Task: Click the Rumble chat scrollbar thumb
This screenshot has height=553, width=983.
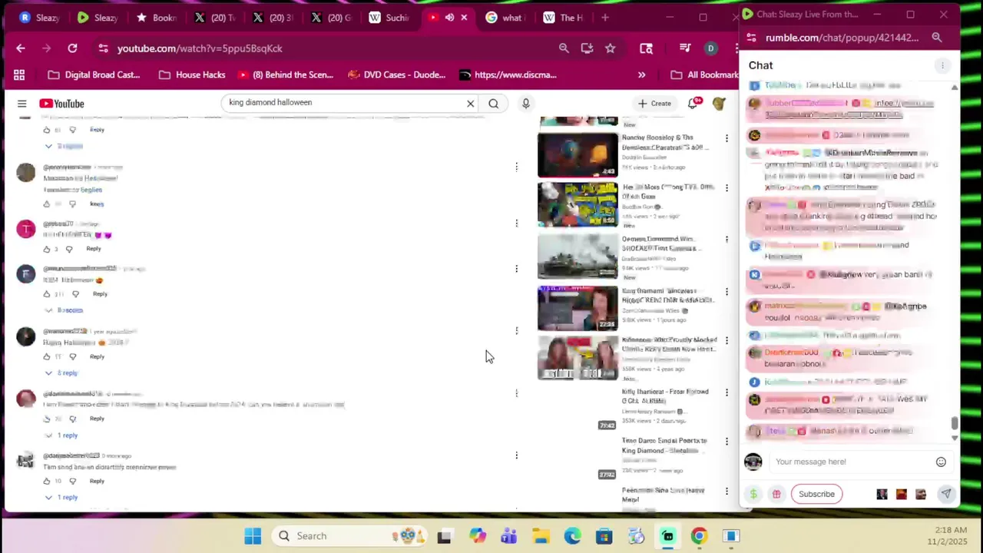Action: (x=955, y=423)
